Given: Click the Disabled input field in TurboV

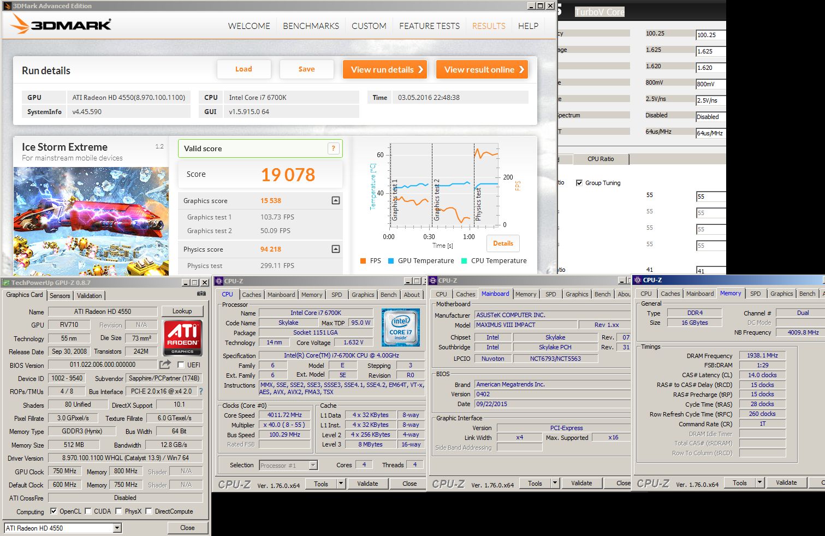Looking at the screenshot, I should click(x=710, y=117).
